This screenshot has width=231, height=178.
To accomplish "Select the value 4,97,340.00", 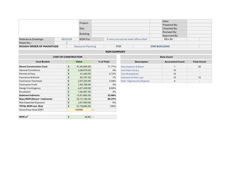I will 79,88.
